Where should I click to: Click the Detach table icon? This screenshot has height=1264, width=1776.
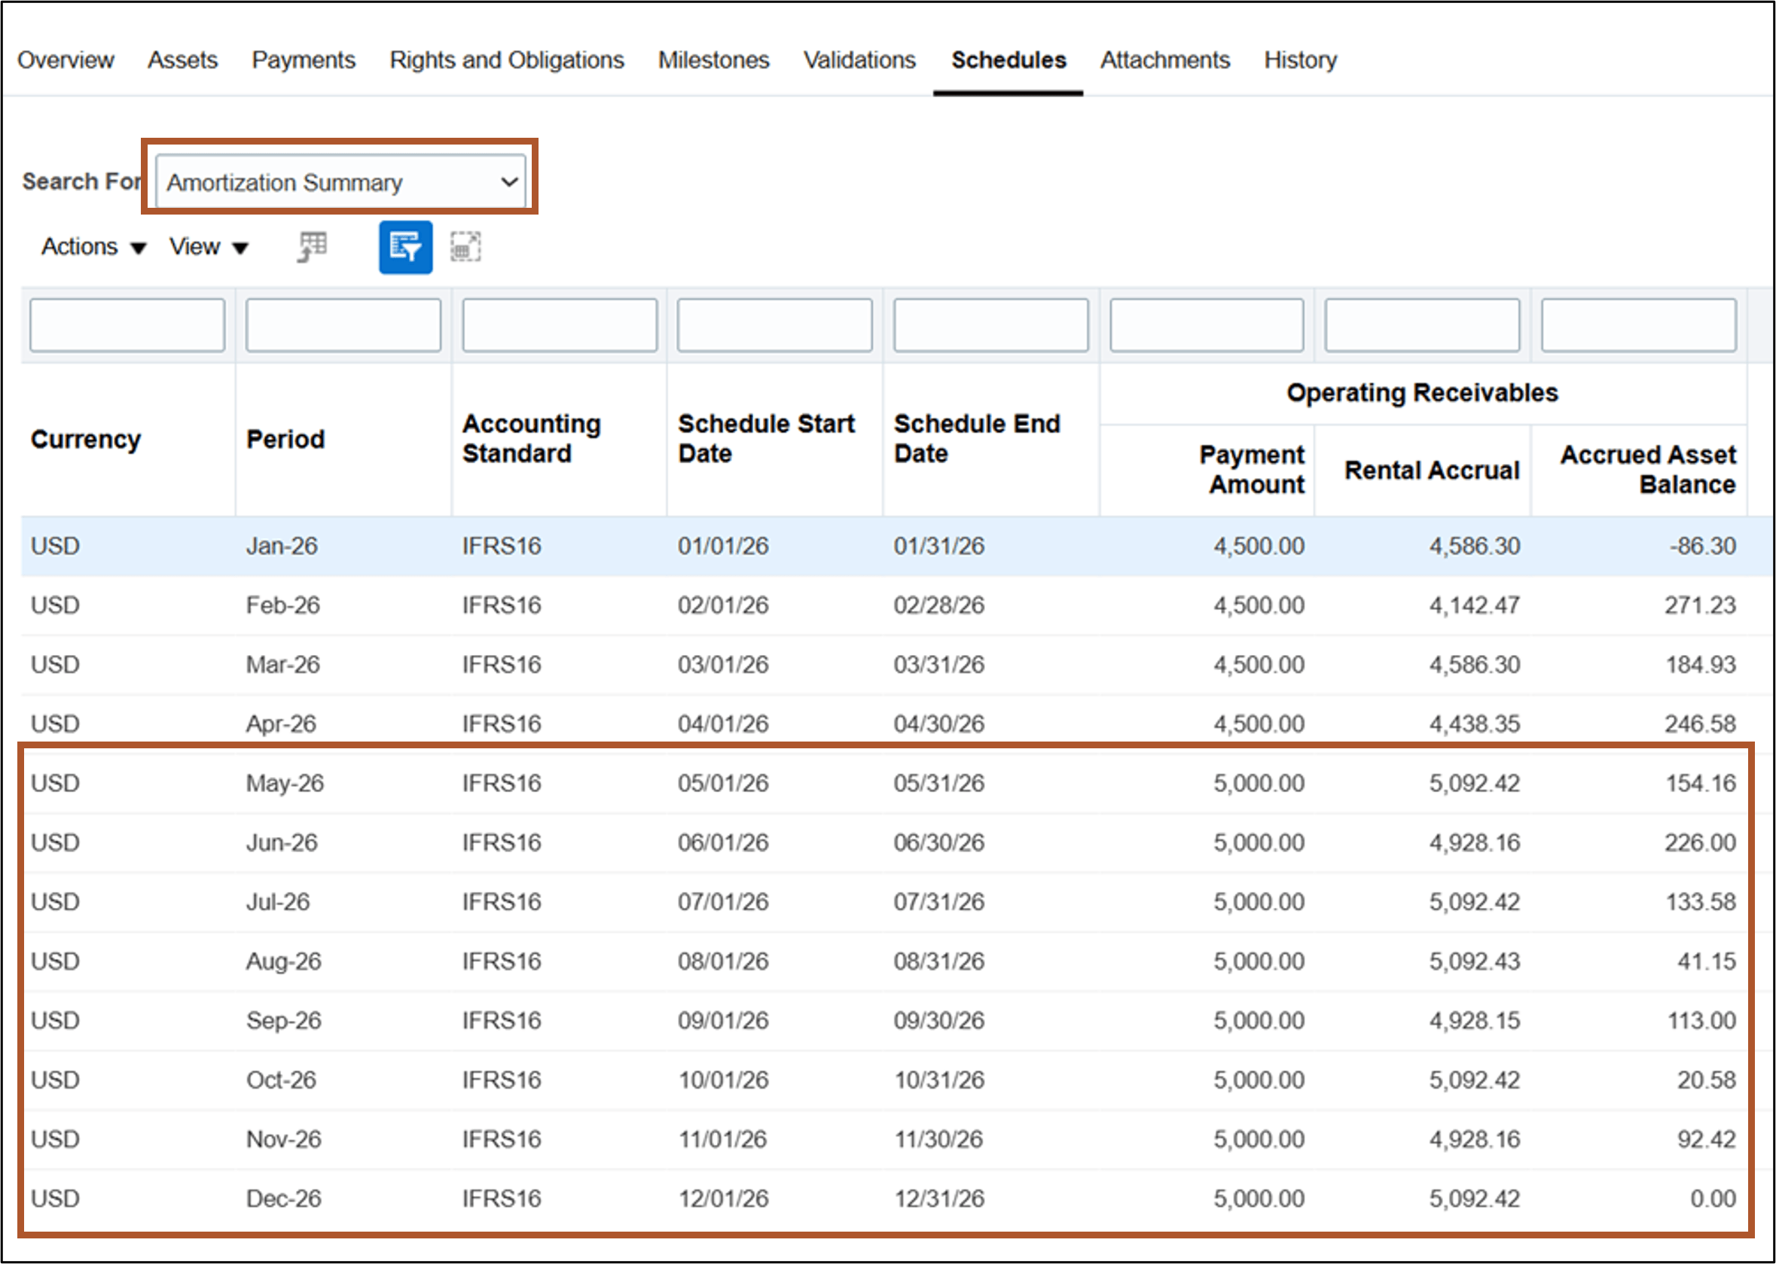coord(465,248)
